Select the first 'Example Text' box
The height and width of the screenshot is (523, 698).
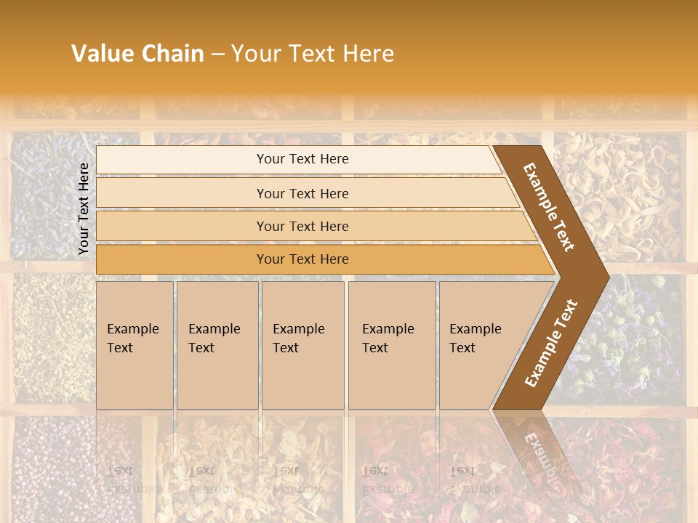(135, 345)
